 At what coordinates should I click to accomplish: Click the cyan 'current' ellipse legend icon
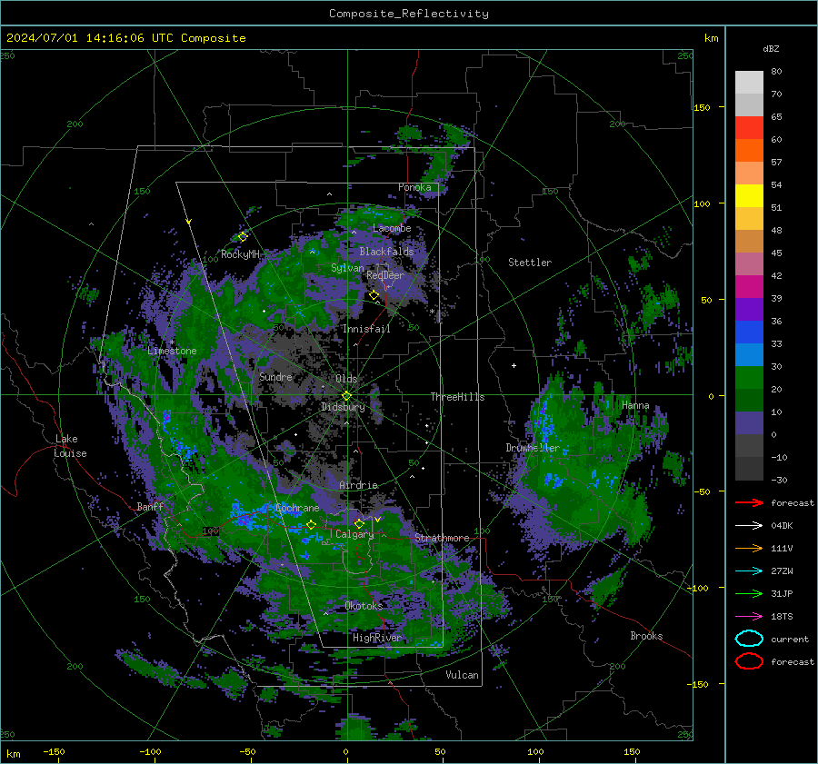[749, 639]
